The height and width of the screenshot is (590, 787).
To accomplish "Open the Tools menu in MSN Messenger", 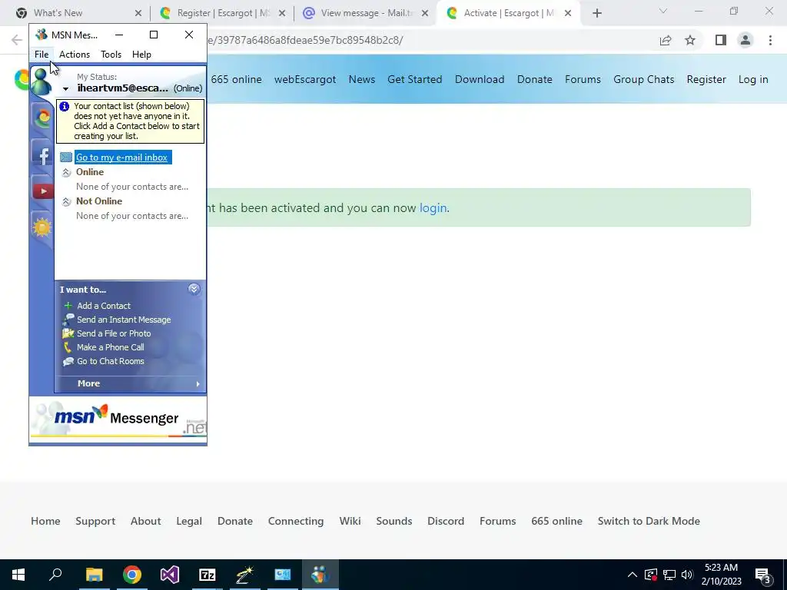I will pos(111,55).
